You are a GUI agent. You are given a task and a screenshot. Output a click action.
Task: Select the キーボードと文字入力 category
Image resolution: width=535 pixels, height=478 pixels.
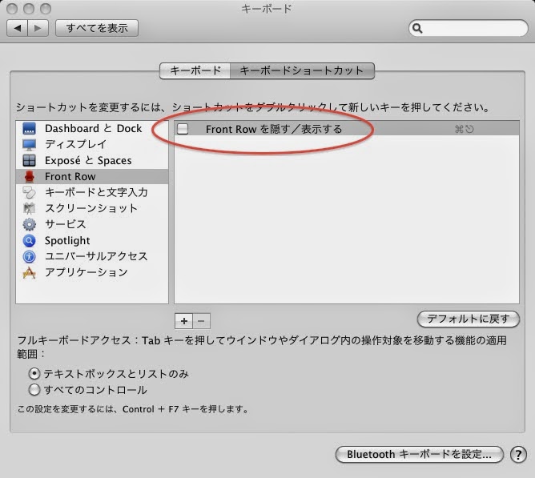pos(92,192)
